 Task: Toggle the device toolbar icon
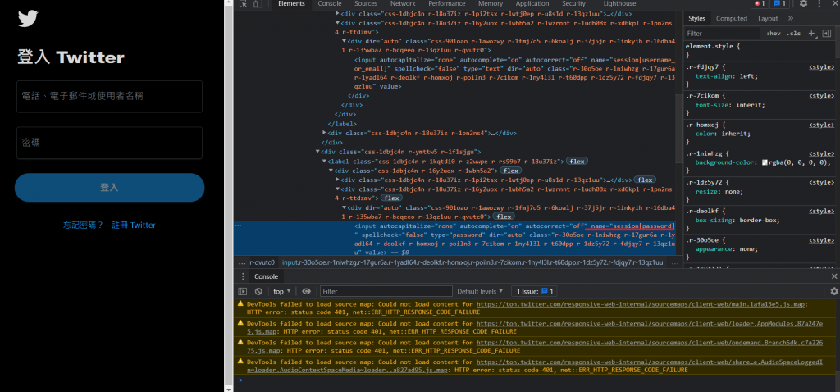point(258,4)
